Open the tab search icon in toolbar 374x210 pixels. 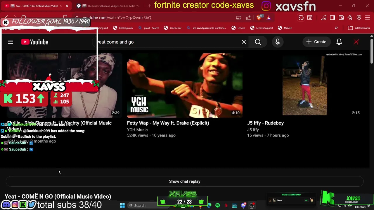[x=310, y=17]
